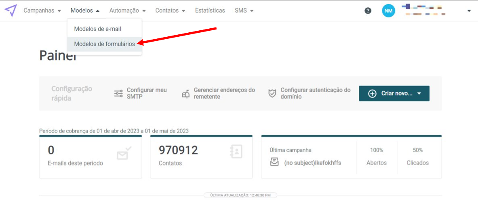Open the help question mark icon
The image size is (478, 202).
[368, 11]
